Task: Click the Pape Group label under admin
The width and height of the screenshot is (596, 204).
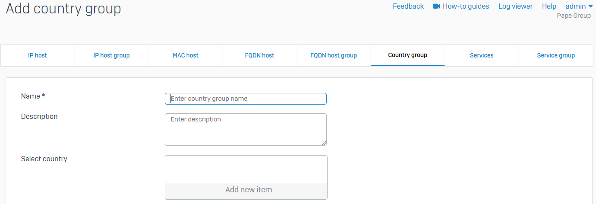Action: [574, 16]
